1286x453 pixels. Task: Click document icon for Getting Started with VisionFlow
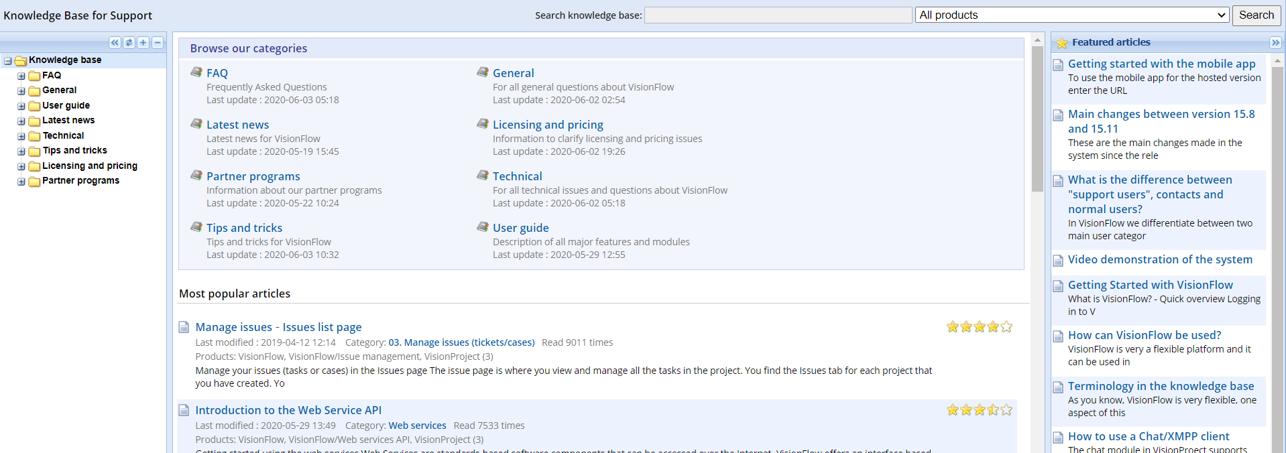click(x=1058, y=285)
